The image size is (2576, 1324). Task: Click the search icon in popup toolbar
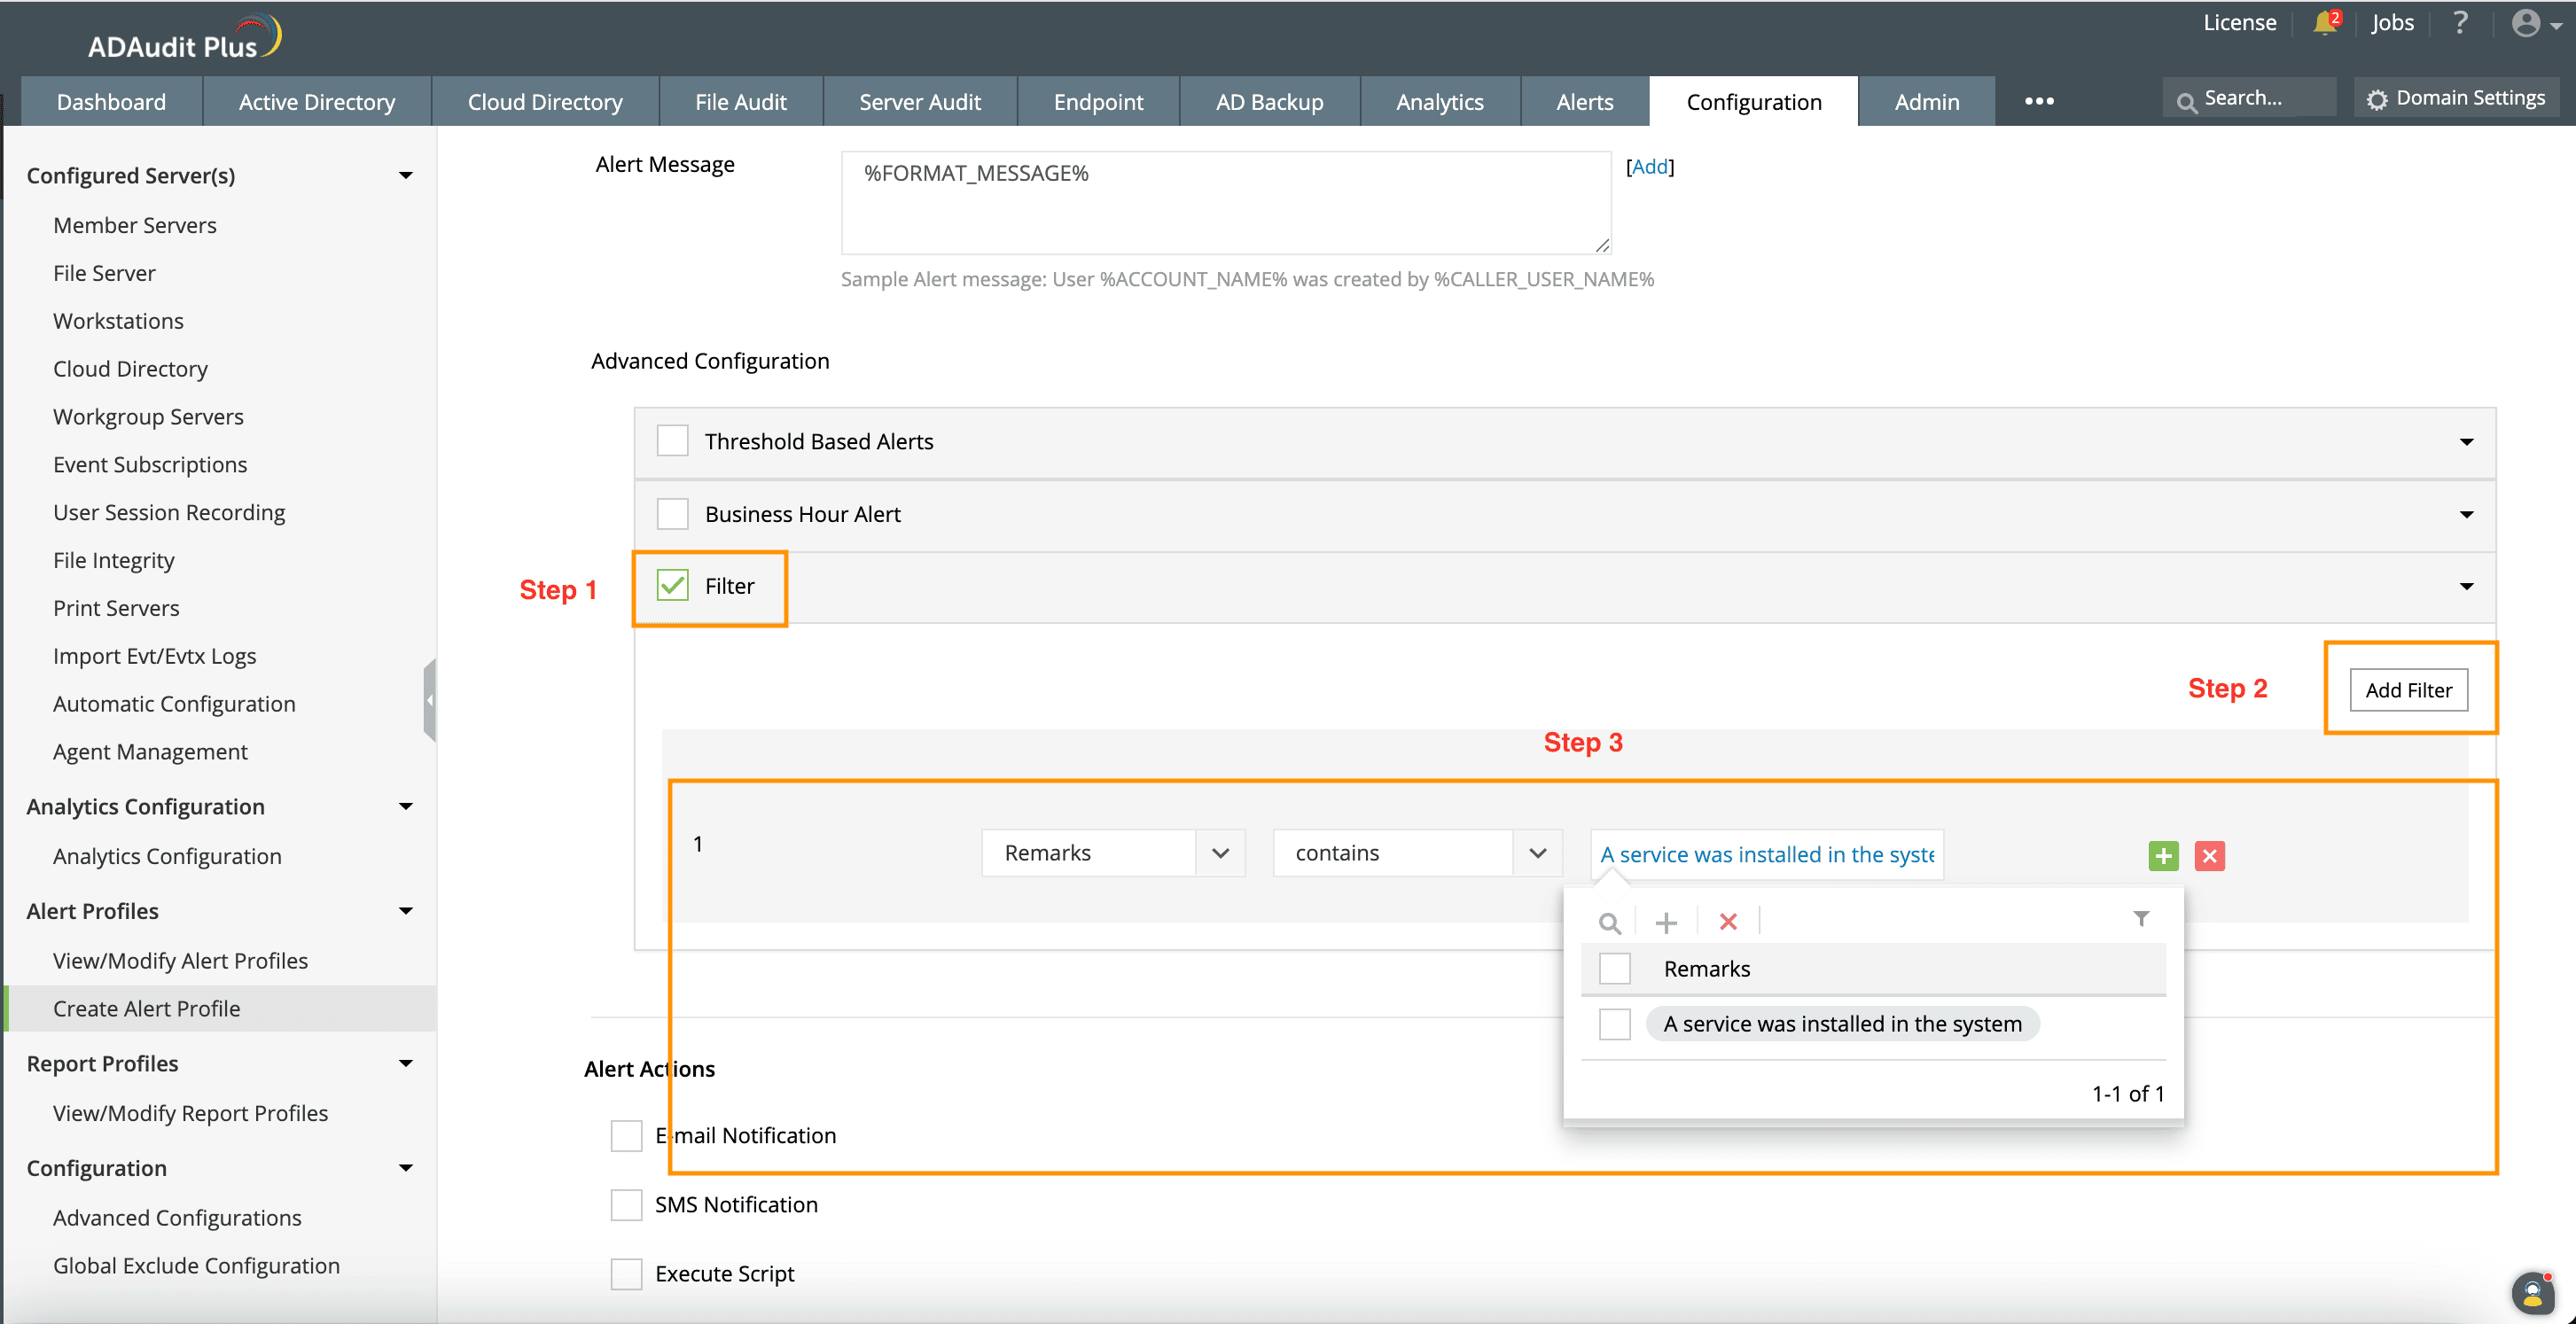point(1609,922)
